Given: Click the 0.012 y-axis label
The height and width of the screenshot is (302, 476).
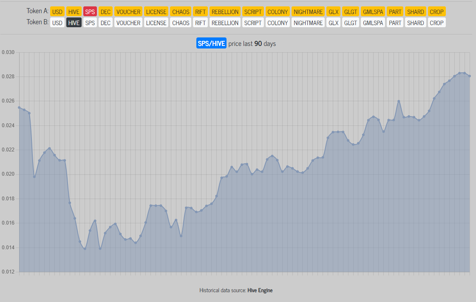Looking at the screenshot, I should click(8, 272).
